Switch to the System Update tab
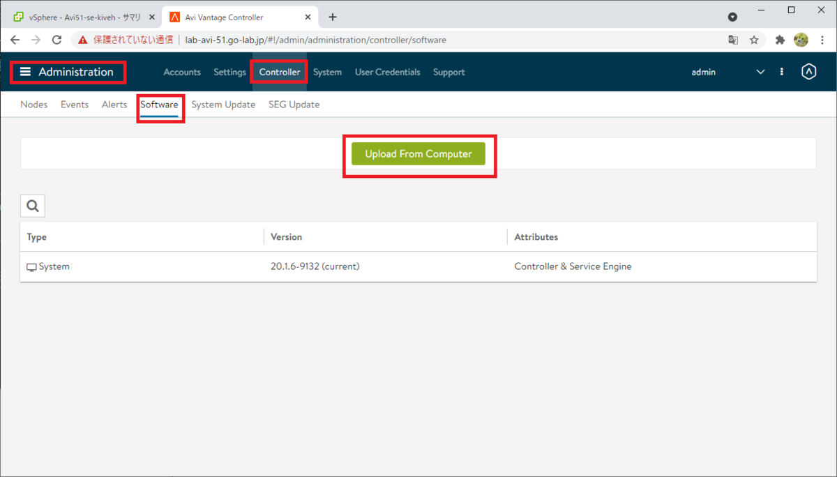Image resolution: width=837 pixels, height=477 pixels. click(223, 105)
